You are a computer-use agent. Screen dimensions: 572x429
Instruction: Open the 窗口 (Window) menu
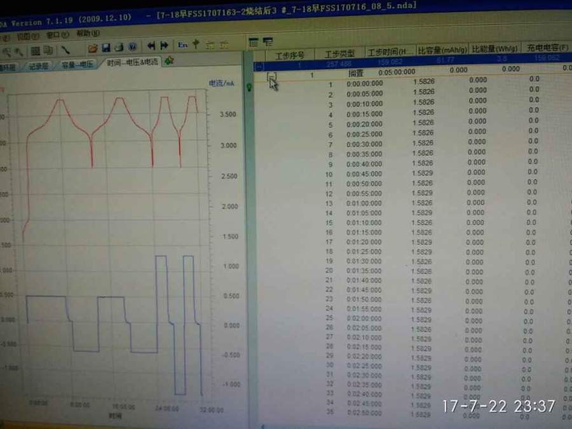pos(58,35)
